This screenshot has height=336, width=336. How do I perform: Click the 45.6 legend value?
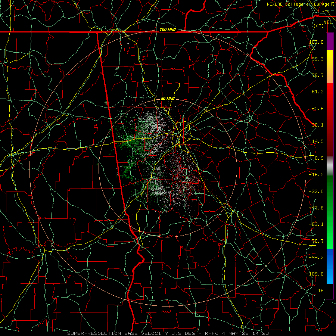coord(318,108)
